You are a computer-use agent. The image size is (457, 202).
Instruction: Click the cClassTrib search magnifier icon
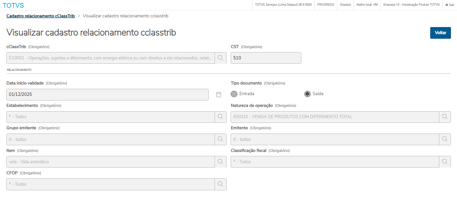tap(220, 58)
